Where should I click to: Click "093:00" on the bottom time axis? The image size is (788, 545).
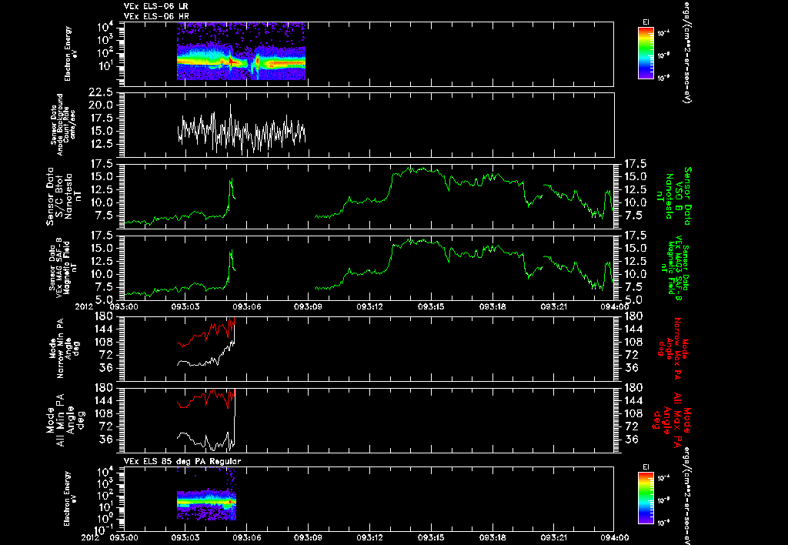tap(124, 537)
